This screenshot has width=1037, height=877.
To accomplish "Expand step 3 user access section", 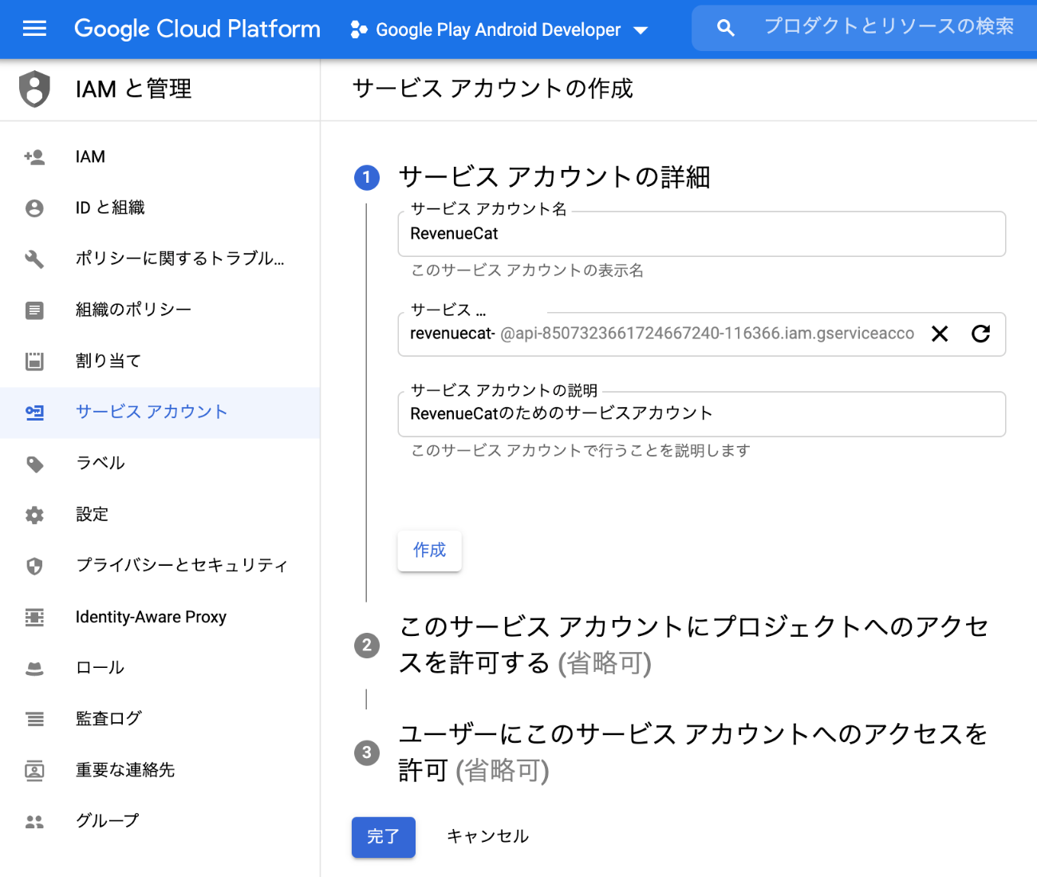I will coord(692,753).
